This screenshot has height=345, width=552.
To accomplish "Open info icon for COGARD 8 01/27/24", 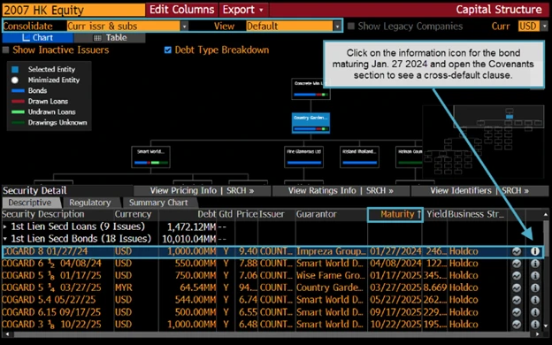I will point(534,251).
